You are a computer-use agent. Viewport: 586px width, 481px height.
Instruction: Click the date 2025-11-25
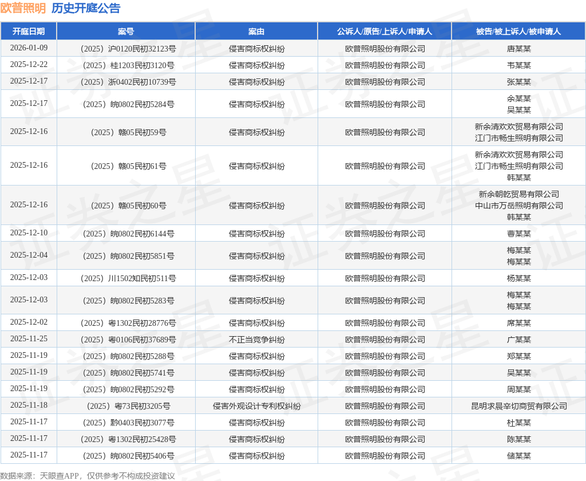(x=29, y=339)
